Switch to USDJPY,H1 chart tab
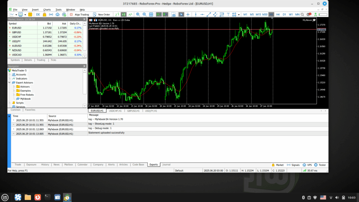Image resolution: width=359 pixels, height=202 pixels. [151, 111]
